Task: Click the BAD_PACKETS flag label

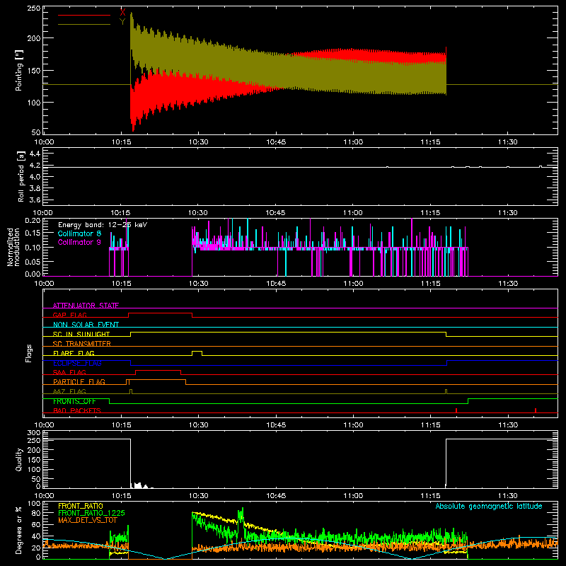Action: (x=77, y=410)
